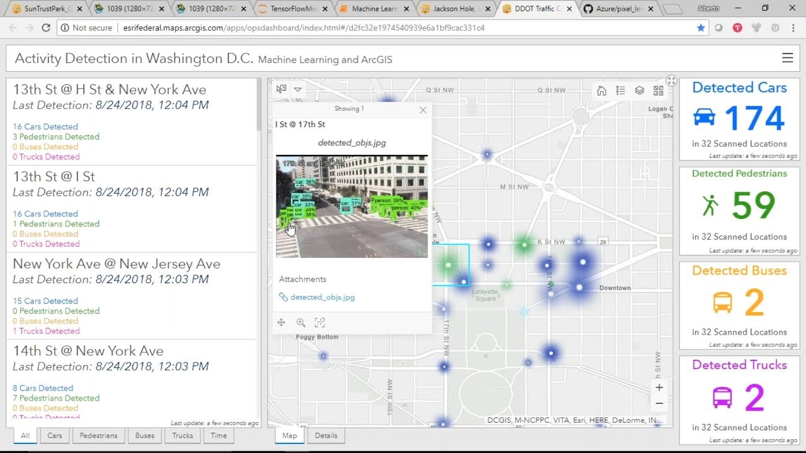Click the '8 Cars Detected' text
806x453 pixels.
[43, 388]
